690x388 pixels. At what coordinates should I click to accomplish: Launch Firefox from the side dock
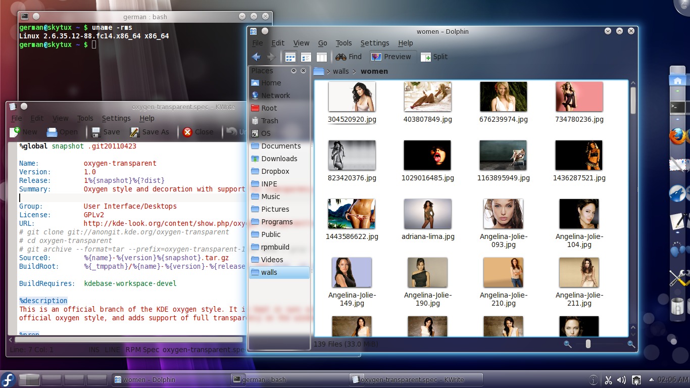(x=679, y=135)
